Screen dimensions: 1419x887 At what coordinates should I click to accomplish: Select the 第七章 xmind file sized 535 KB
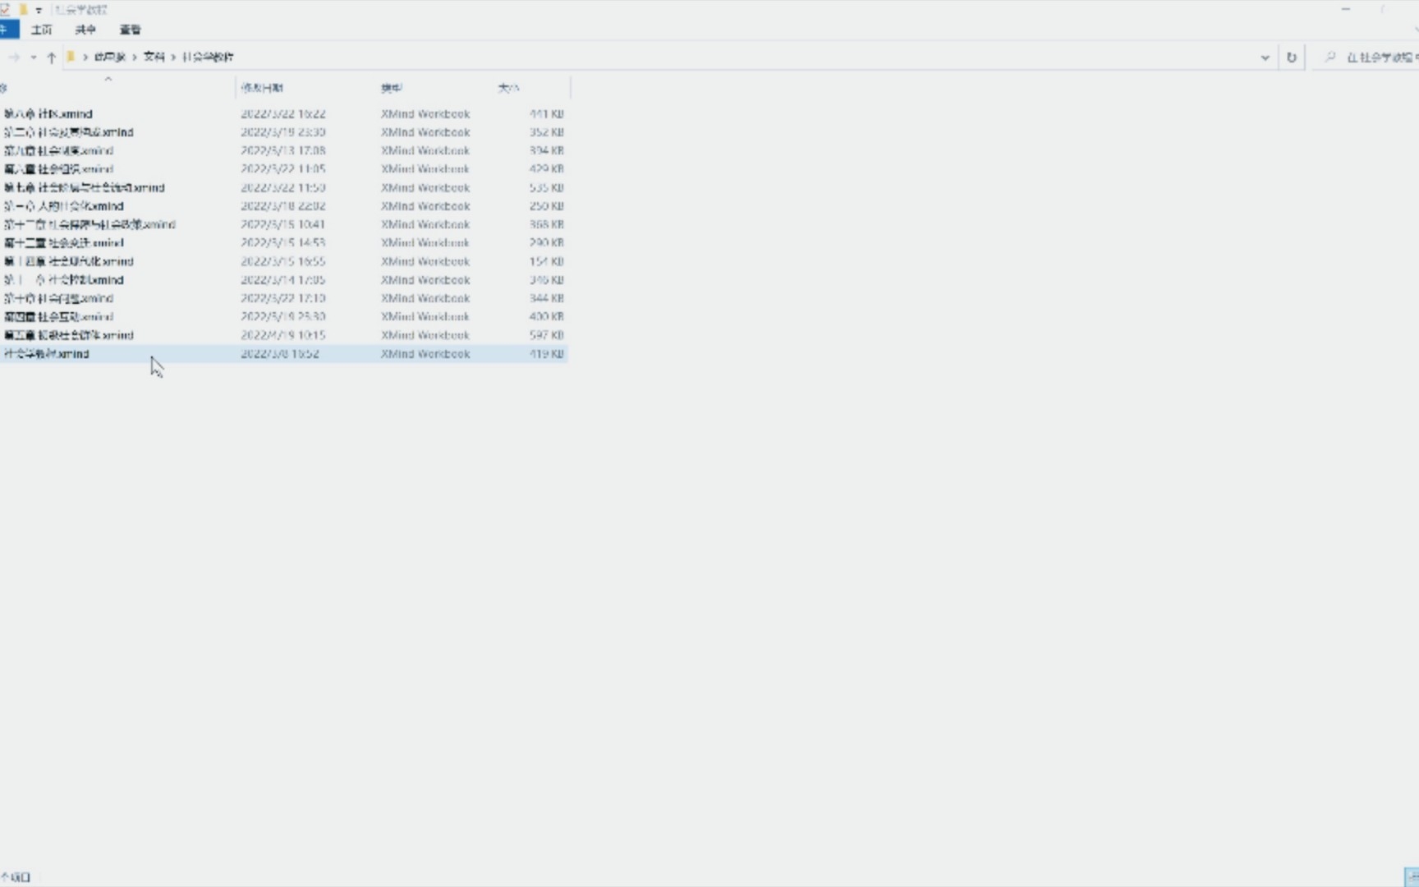85,188
